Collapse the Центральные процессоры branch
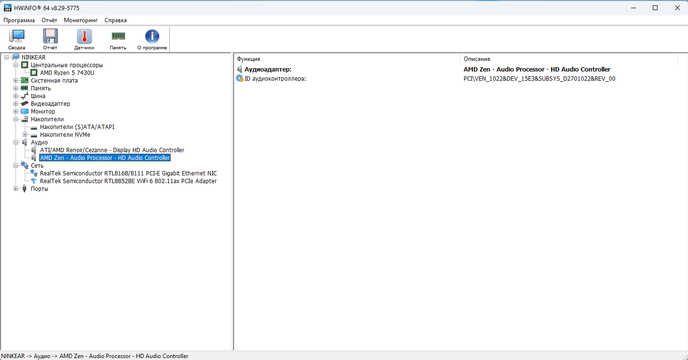The height and width of the screenshot is (360, 688). 16,65
